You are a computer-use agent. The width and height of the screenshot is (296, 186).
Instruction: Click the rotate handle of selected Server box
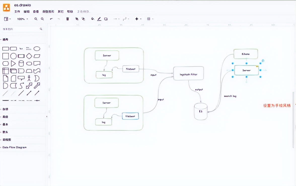263,61
